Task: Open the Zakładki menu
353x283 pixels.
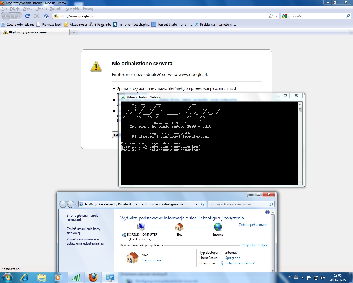Action: [56, 9]
